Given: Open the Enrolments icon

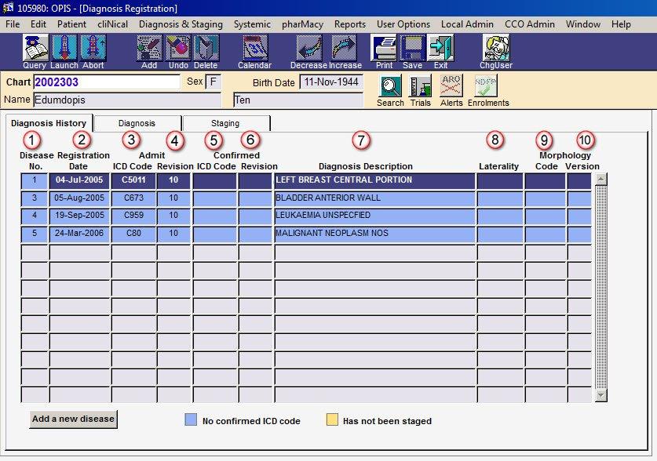Looking at the screenshot, I should (x=486, y=86).
